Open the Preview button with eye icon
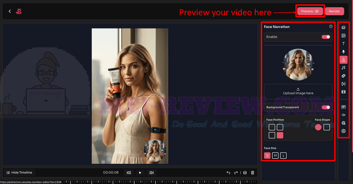The width and height of the screenshot is (353, 184). [x=310, y=11]
